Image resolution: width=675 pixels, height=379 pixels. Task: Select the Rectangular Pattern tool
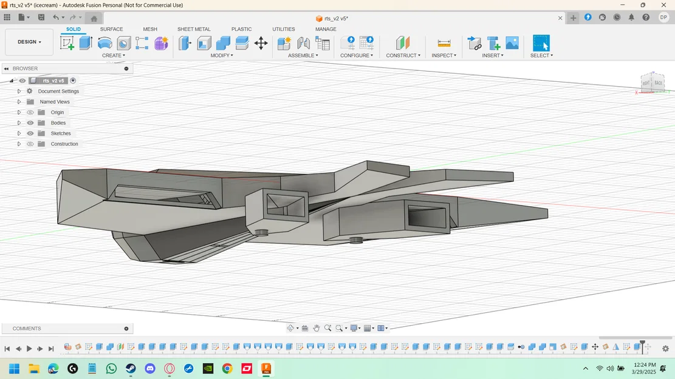142,43
